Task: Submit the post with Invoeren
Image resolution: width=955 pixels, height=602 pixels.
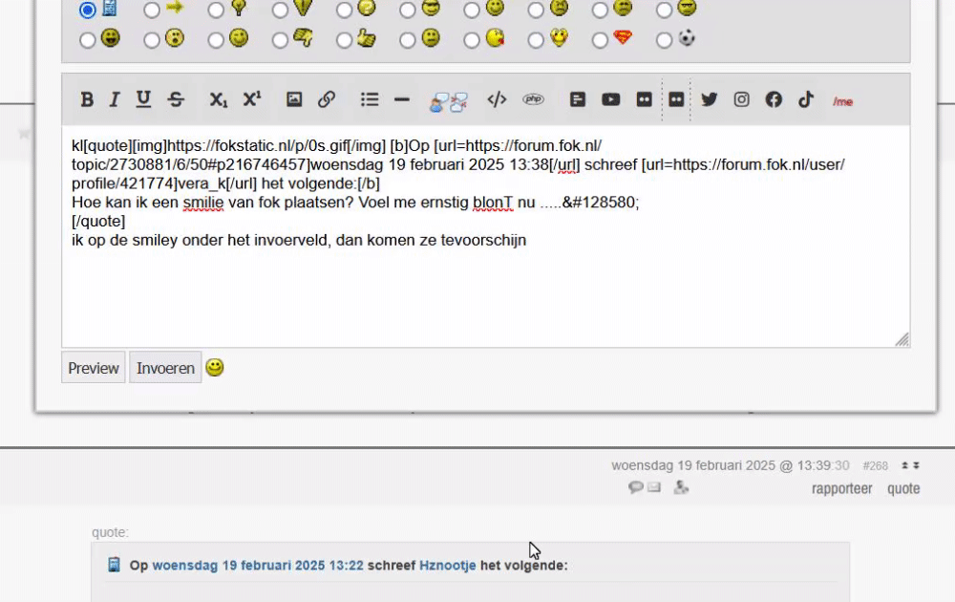Action: pos(165,368)
